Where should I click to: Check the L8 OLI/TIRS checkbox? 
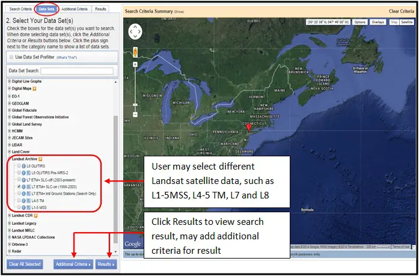click(x=19, y=166)
